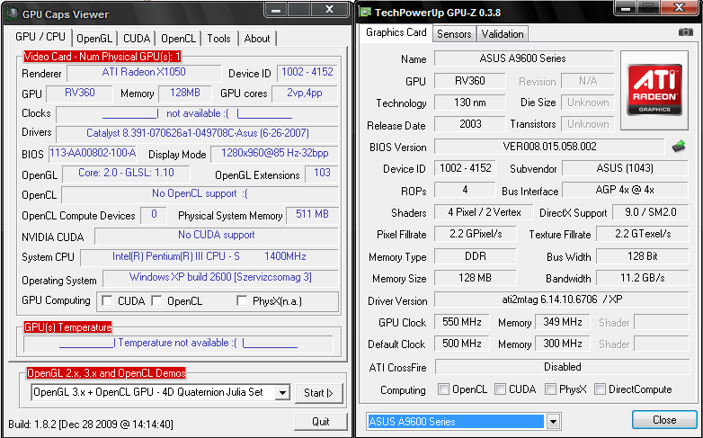Open the Validation tab in GPU-Z

[x=503, y=34]
